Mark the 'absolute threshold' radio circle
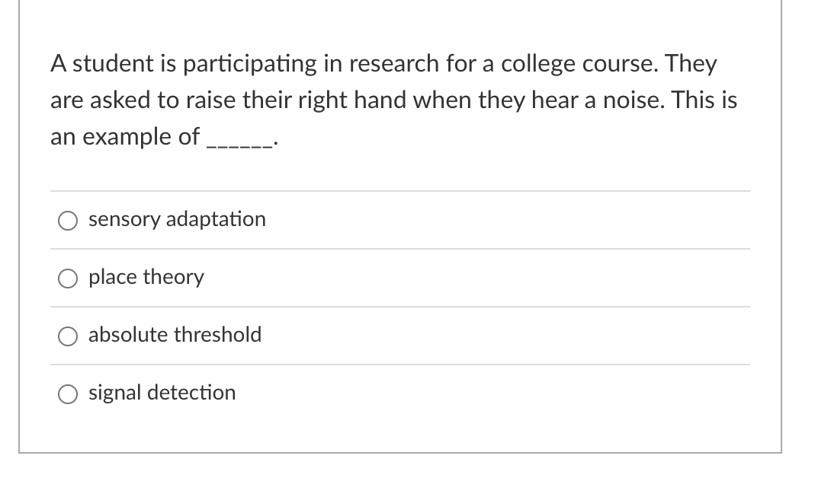The image size is (831, 481). pyautogui.click(x=68, y=336)
